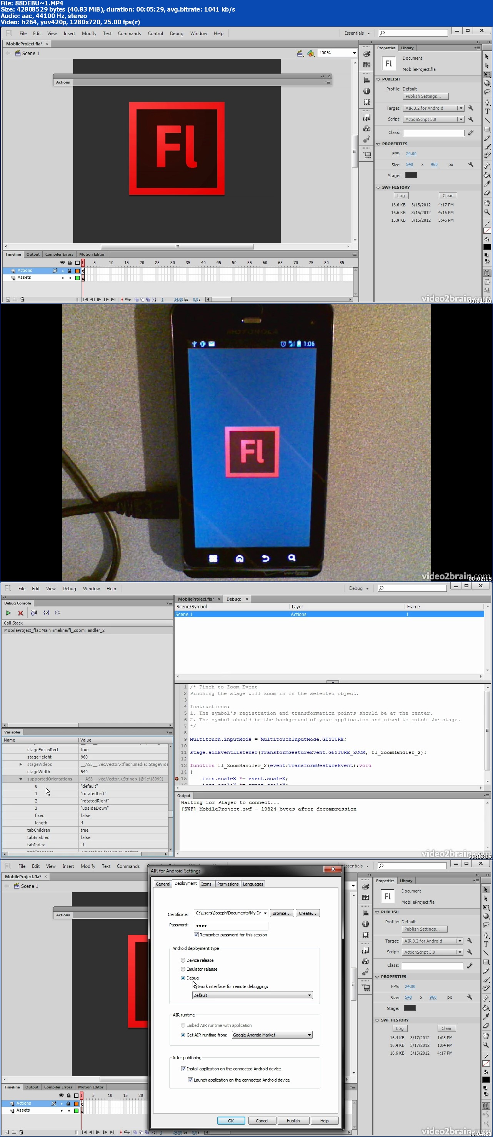Collapse the SWF HISTORY section in top window

coord(378,188)
